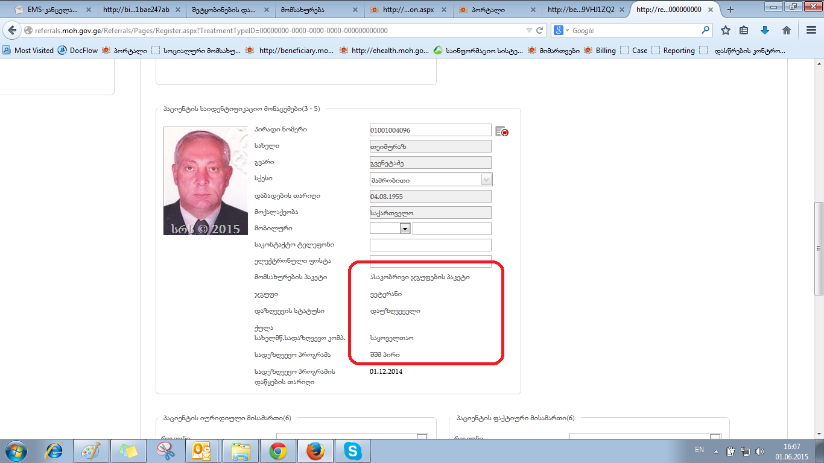This screenshot has width=824, height=463.
Task: Click the refresh icon beside the personal number field
Action: [x=501, y=131]
